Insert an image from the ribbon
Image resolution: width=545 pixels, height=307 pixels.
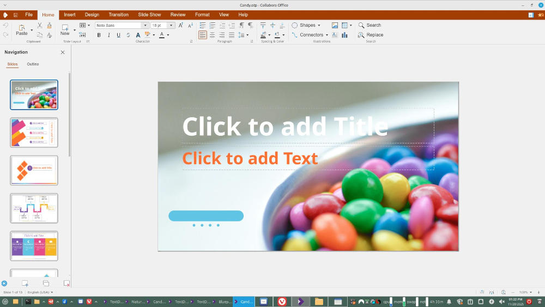(335, 25)
